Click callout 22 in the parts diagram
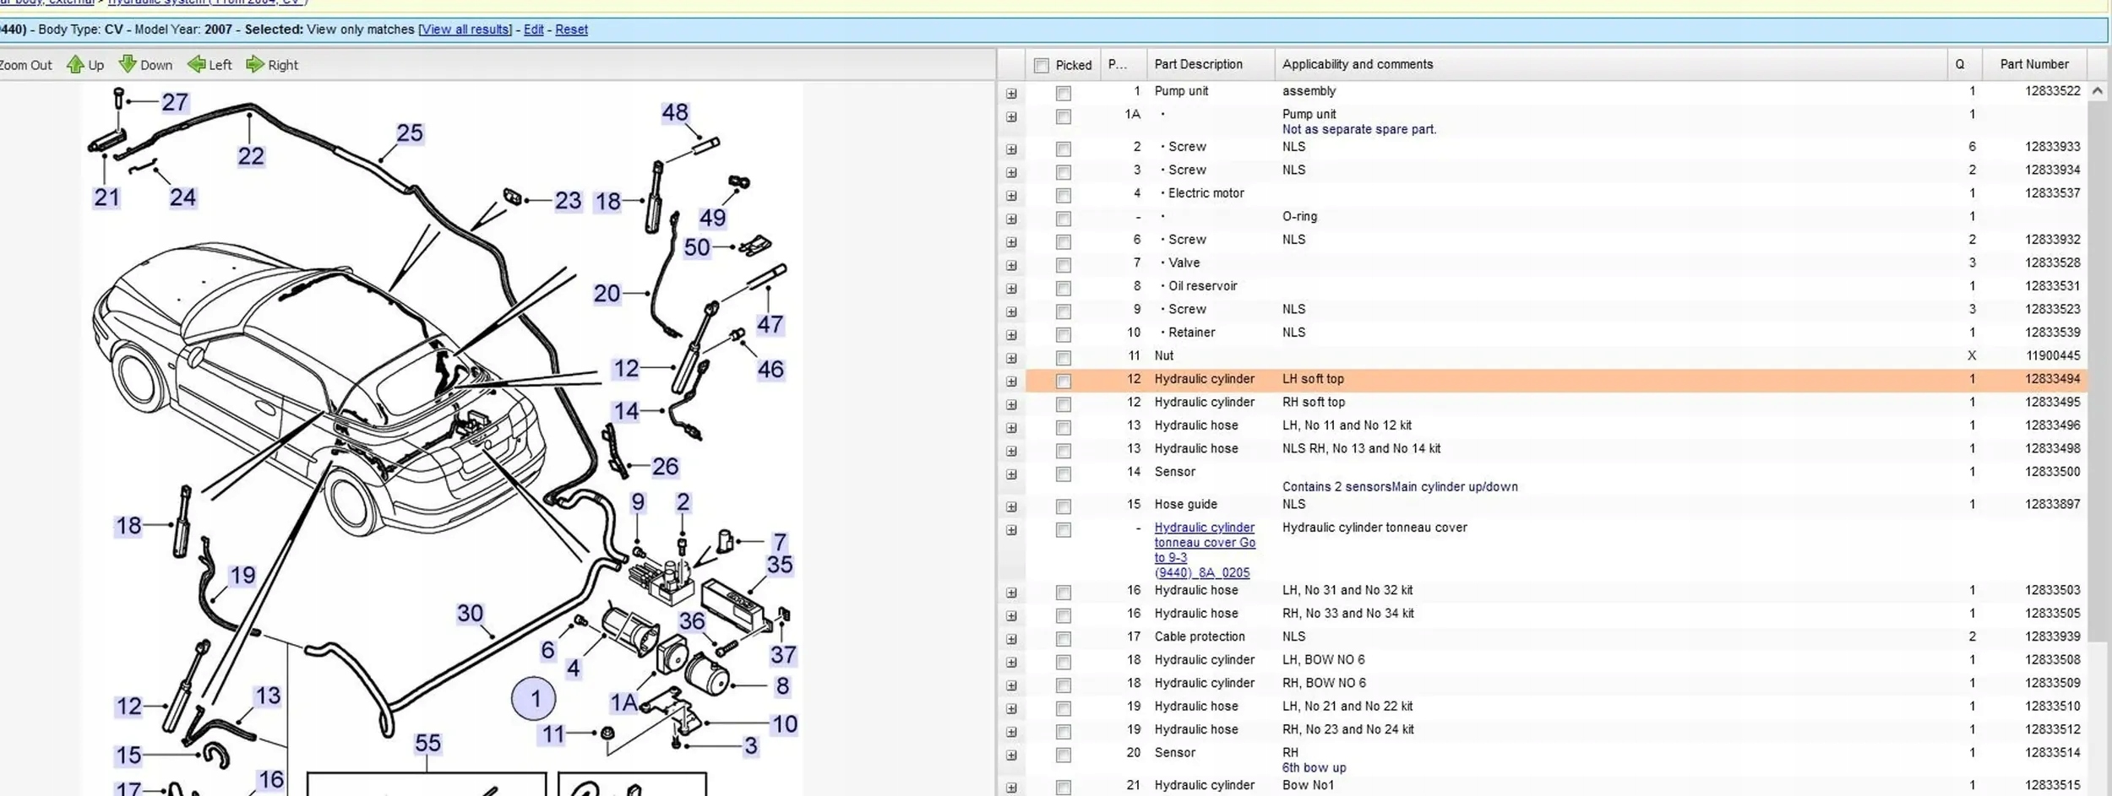The image size is (2112, 796). point(251,156)
